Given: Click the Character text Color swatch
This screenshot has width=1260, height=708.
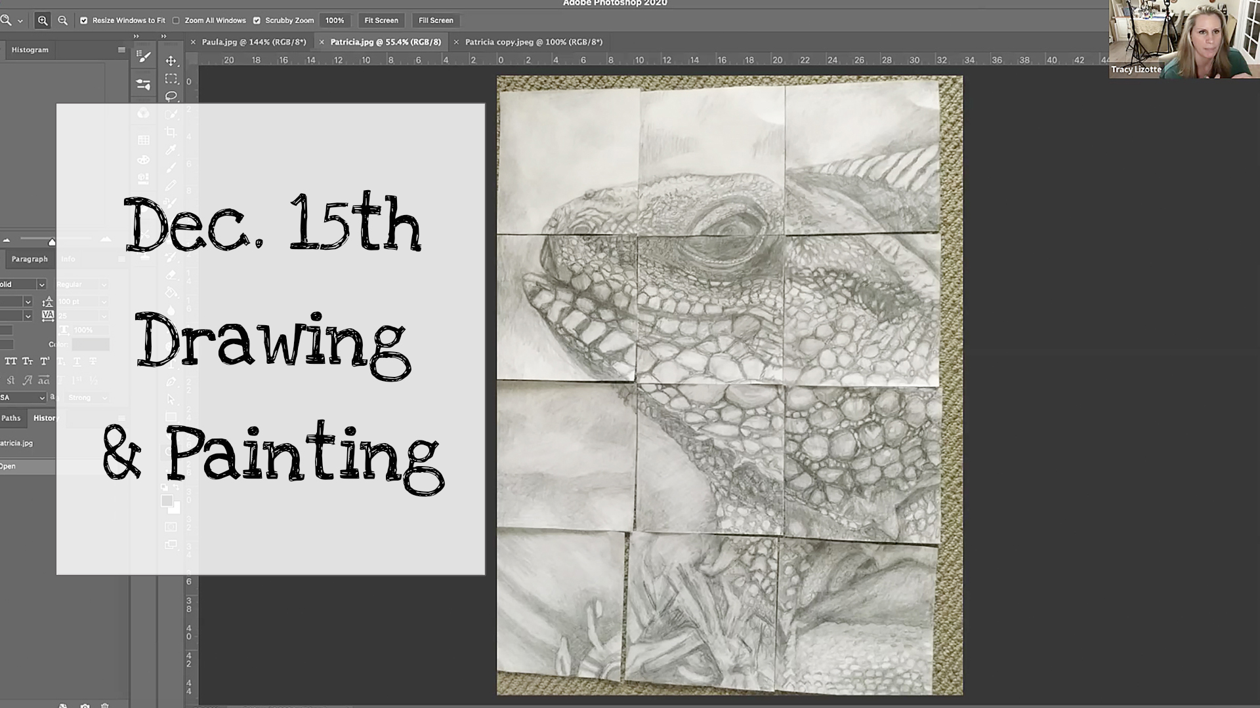Looking at the screenshot, I should coord(91,345).
